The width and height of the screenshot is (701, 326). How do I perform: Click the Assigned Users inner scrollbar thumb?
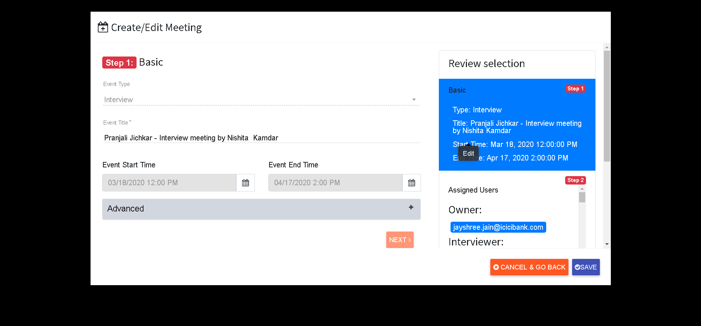[582, 197]
